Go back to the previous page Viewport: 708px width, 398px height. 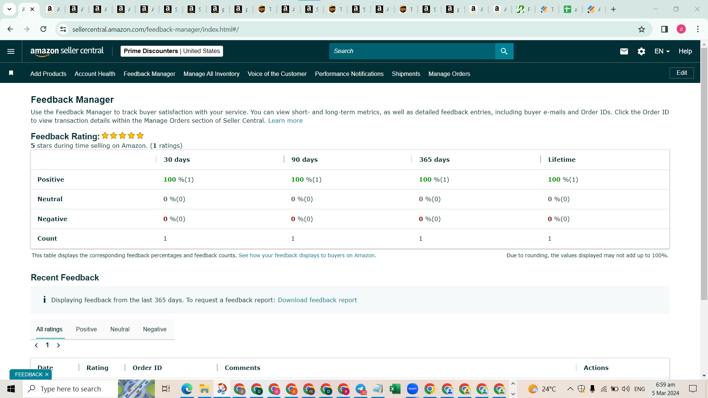[x=10, y=29]
